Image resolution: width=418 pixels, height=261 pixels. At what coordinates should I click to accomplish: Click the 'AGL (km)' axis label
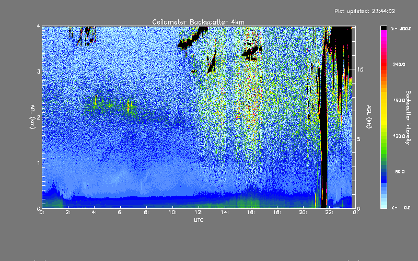click(32, 117)
